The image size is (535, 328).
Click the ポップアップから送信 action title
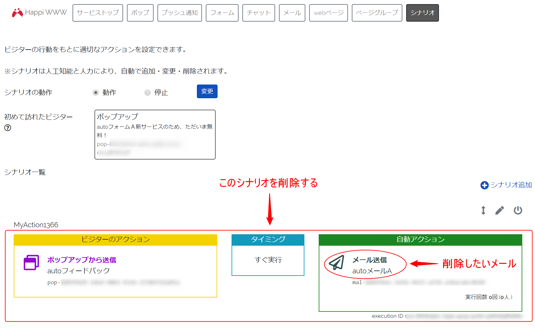click(x=82, y=260)
